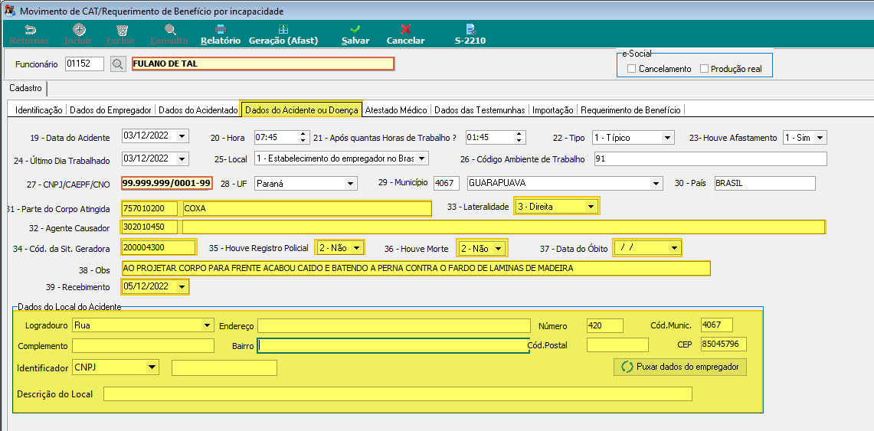The image size is (874, 431).
Task: Click the País field BRASIL
Action: 764,183
